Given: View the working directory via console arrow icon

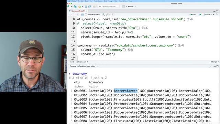Looking at the screenshot, I should coord(98,66).
